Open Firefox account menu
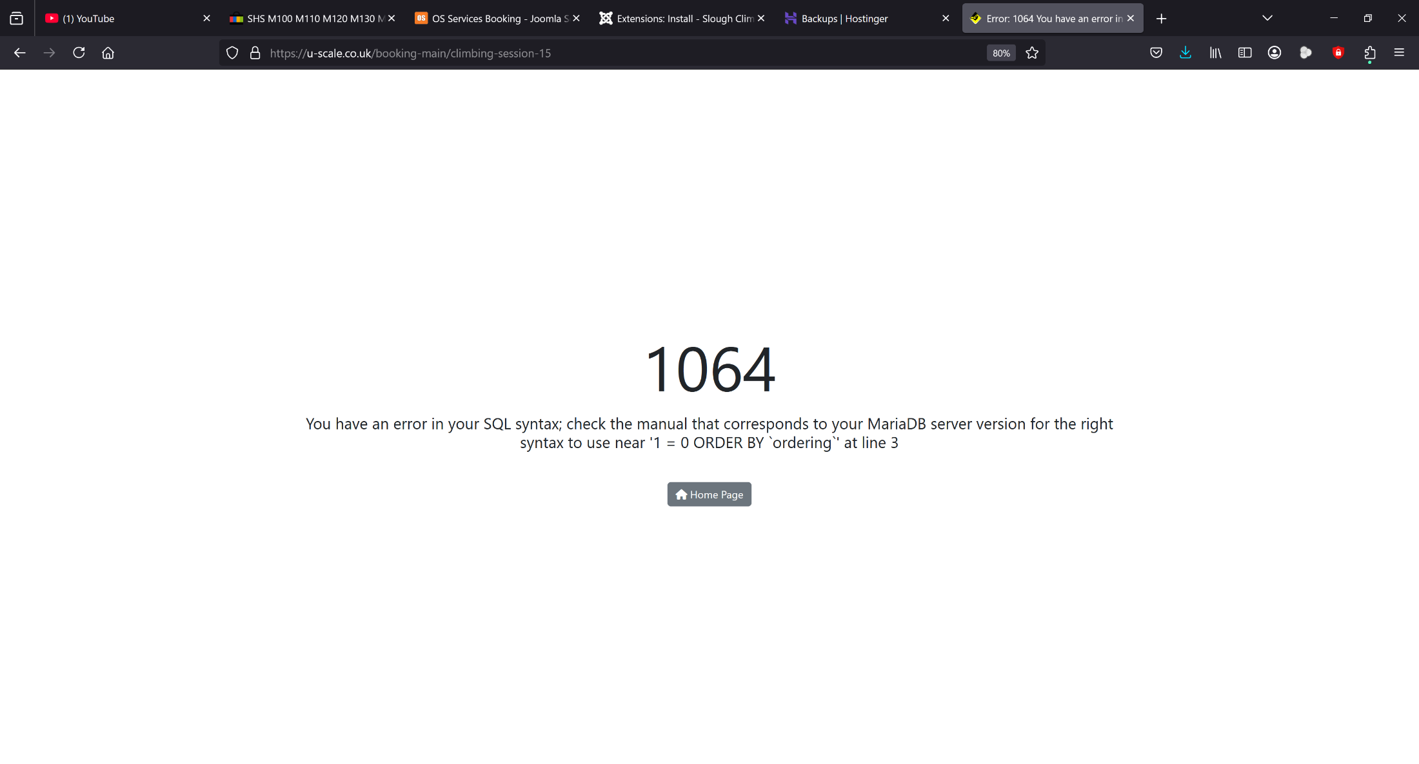 click(1275, 53)
